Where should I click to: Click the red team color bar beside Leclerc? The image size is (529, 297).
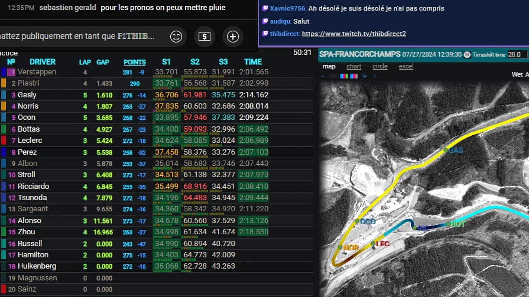pyautogui.click(x=3, y=141)
